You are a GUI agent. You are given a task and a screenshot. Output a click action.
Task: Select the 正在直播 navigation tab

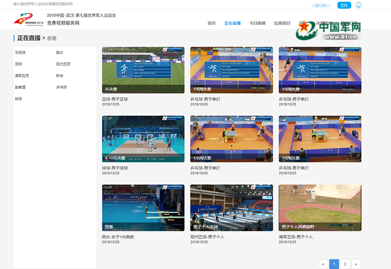coord(233,23)
